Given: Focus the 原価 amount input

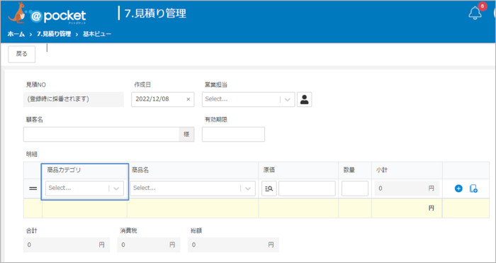Looking at the screenshot, I should click(x=307, y=189).
